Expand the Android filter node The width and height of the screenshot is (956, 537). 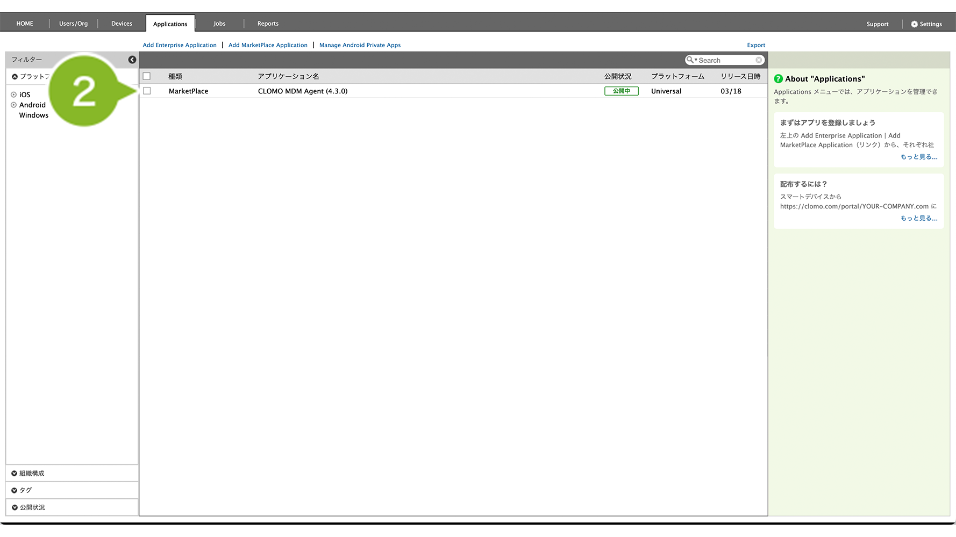(14, 105)
